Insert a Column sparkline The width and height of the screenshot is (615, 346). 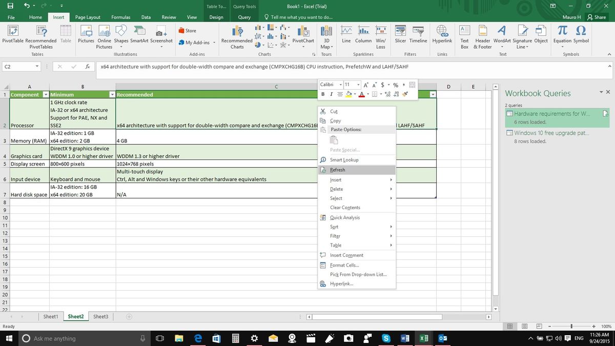364,36
